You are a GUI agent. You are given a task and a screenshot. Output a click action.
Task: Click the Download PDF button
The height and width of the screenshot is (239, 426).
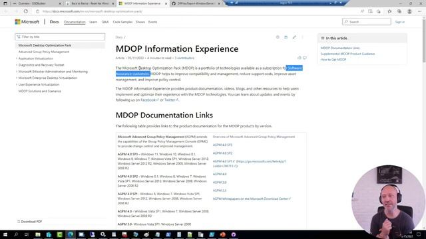29,222
